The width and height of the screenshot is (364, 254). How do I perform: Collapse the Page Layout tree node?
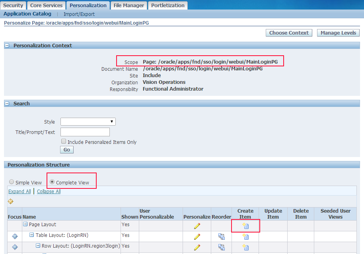[x=25, y=224]
